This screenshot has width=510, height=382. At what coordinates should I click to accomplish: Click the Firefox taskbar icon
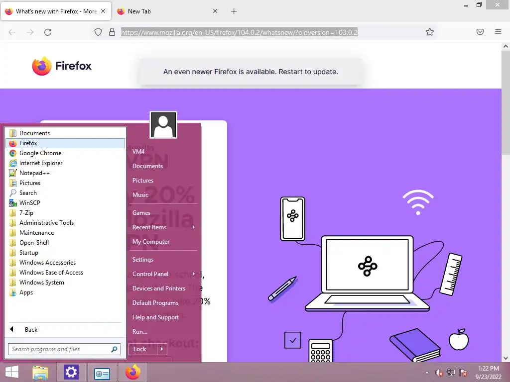coord(132,372)
